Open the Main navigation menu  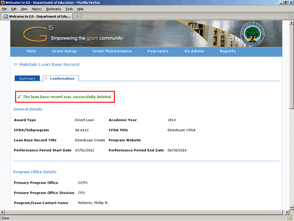pyautogui.click(x=31, y=51)
